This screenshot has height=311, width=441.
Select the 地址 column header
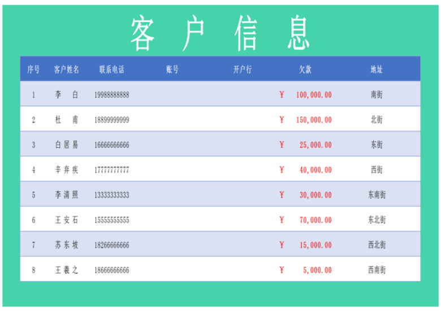[377, 69]
